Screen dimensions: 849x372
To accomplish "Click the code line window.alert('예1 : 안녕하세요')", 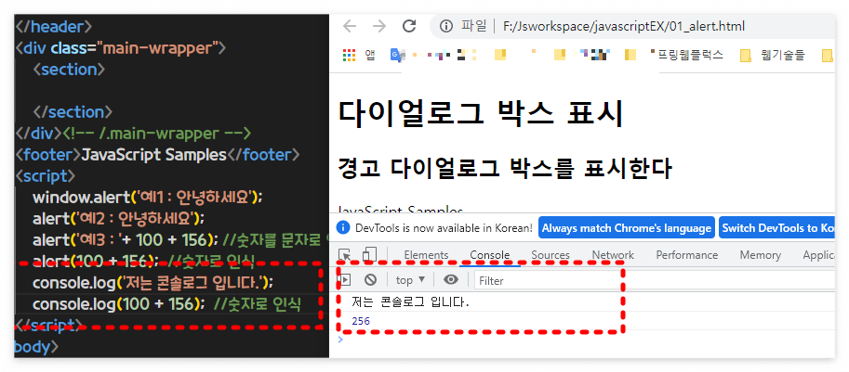I will tap(148, 197).
